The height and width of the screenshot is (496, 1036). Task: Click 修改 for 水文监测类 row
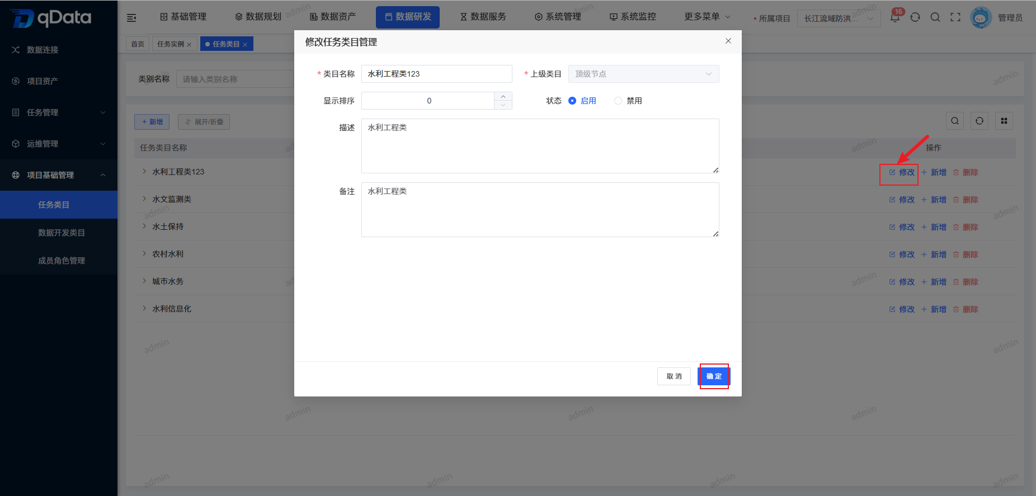[902, 200]
